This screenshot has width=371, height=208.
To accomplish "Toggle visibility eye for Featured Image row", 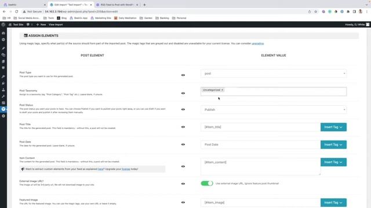I will pos(183,202).
